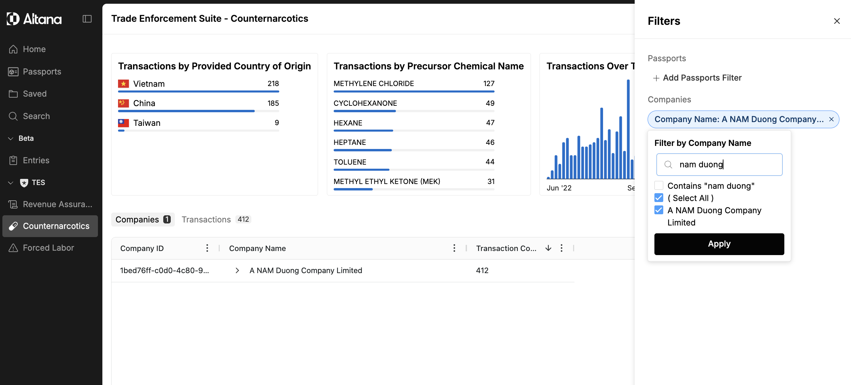Viewport: 851px width, 385px height.
Task: Click company ID 1bed76ff-c0d0-4c80-9...
Action: 165,271
